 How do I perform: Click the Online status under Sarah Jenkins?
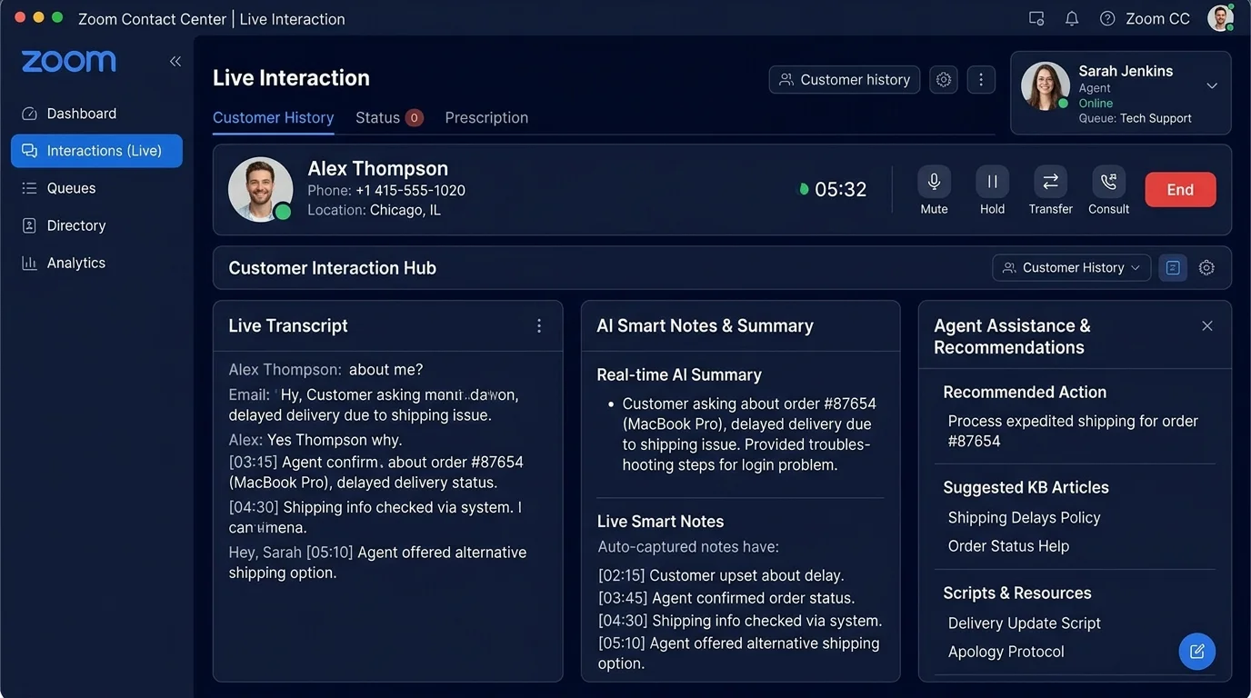tap(1096, 103)
